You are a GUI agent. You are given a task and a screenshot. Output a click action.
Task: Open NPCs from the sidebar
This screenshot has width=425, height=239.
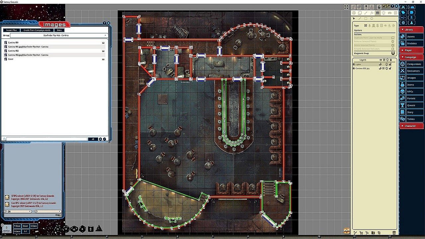412,92
